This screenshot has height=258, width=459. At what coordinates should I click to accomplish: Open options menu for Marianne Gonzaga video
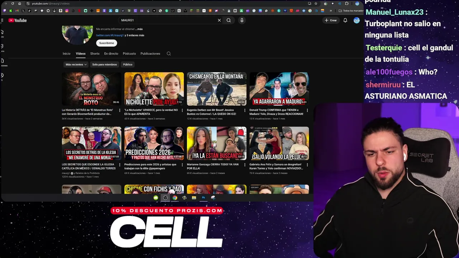coord(245,165)
